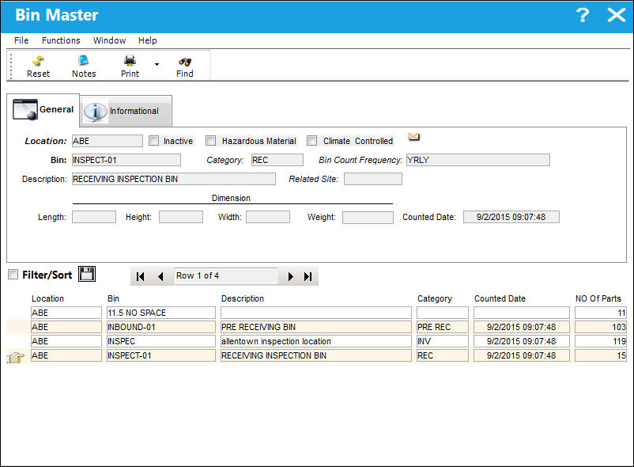Open the Help menu
The height and width of the screenshot is (467, 634).
[x=148, y=40]
